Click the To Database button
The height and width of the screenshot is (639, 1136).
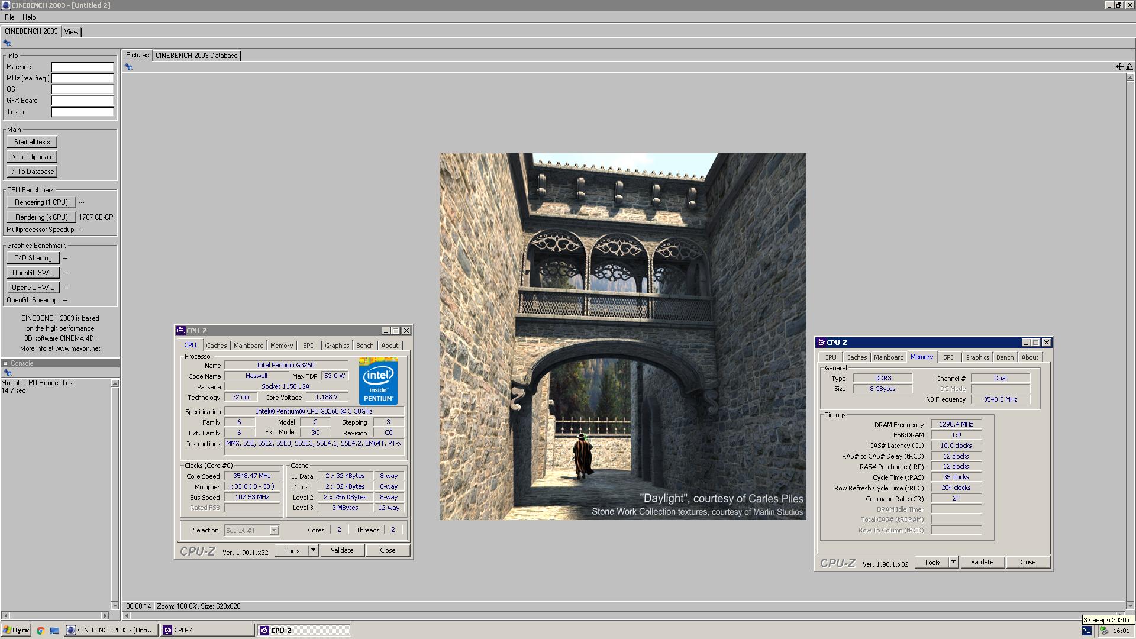(32, 172)
